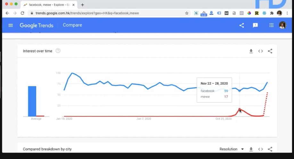Image resolution: width=294 pixels, height=159 pixels.
Task: Open the account avatar in the Trends header
Action: click(282, 25)
